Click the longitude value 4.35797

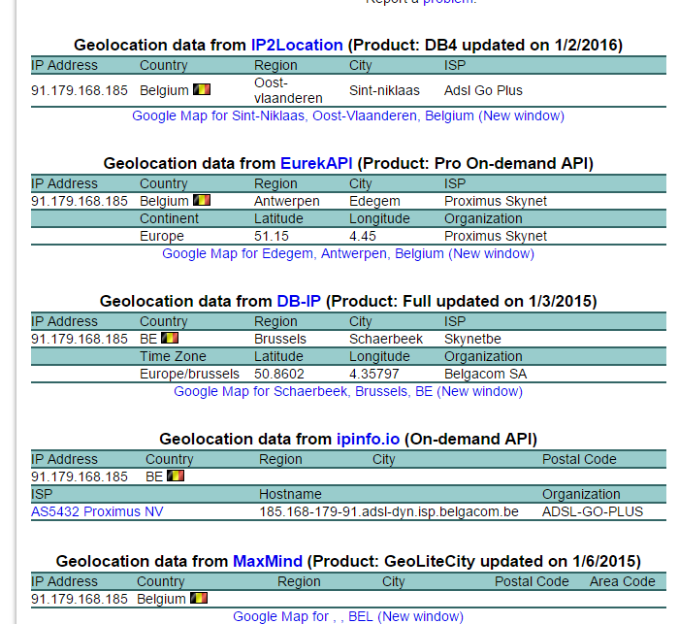point(374,374)
